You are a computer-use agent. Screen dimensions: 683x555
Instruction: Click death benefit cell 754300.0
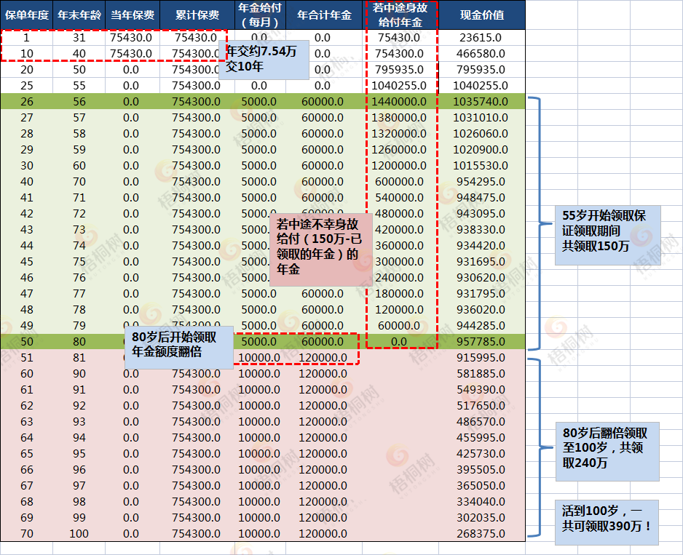click(399, 54)
